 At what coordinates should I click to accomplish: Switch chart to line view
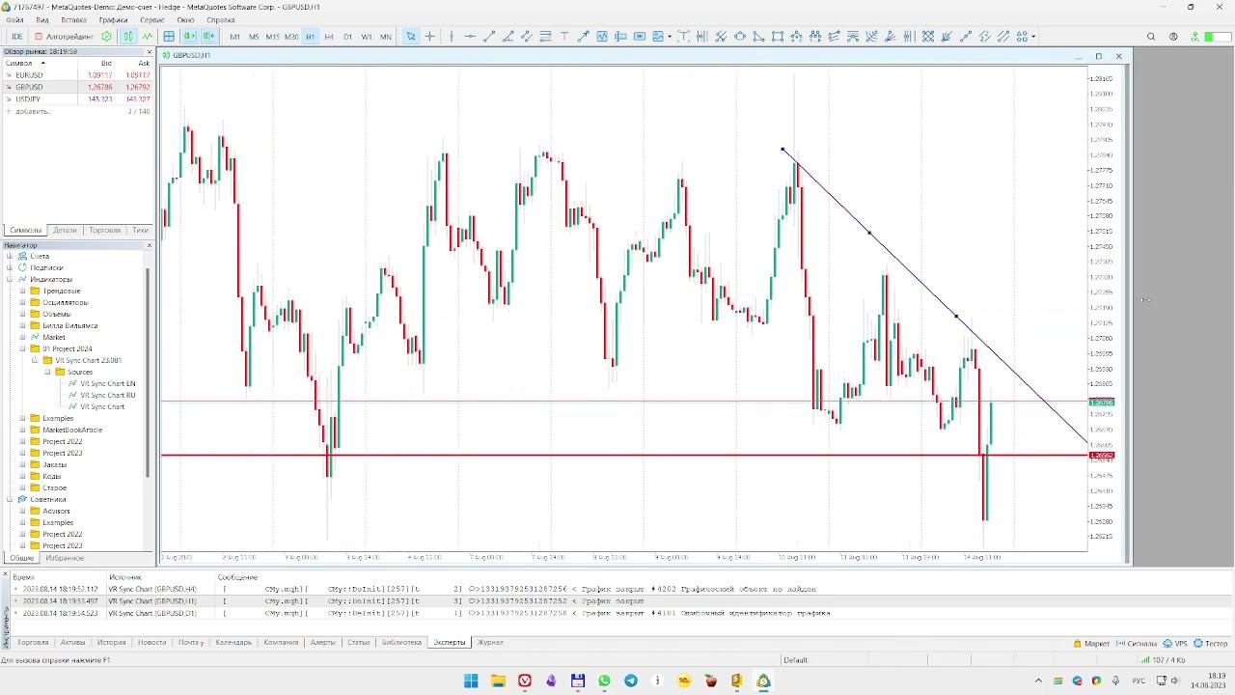(x=148, y=37)
